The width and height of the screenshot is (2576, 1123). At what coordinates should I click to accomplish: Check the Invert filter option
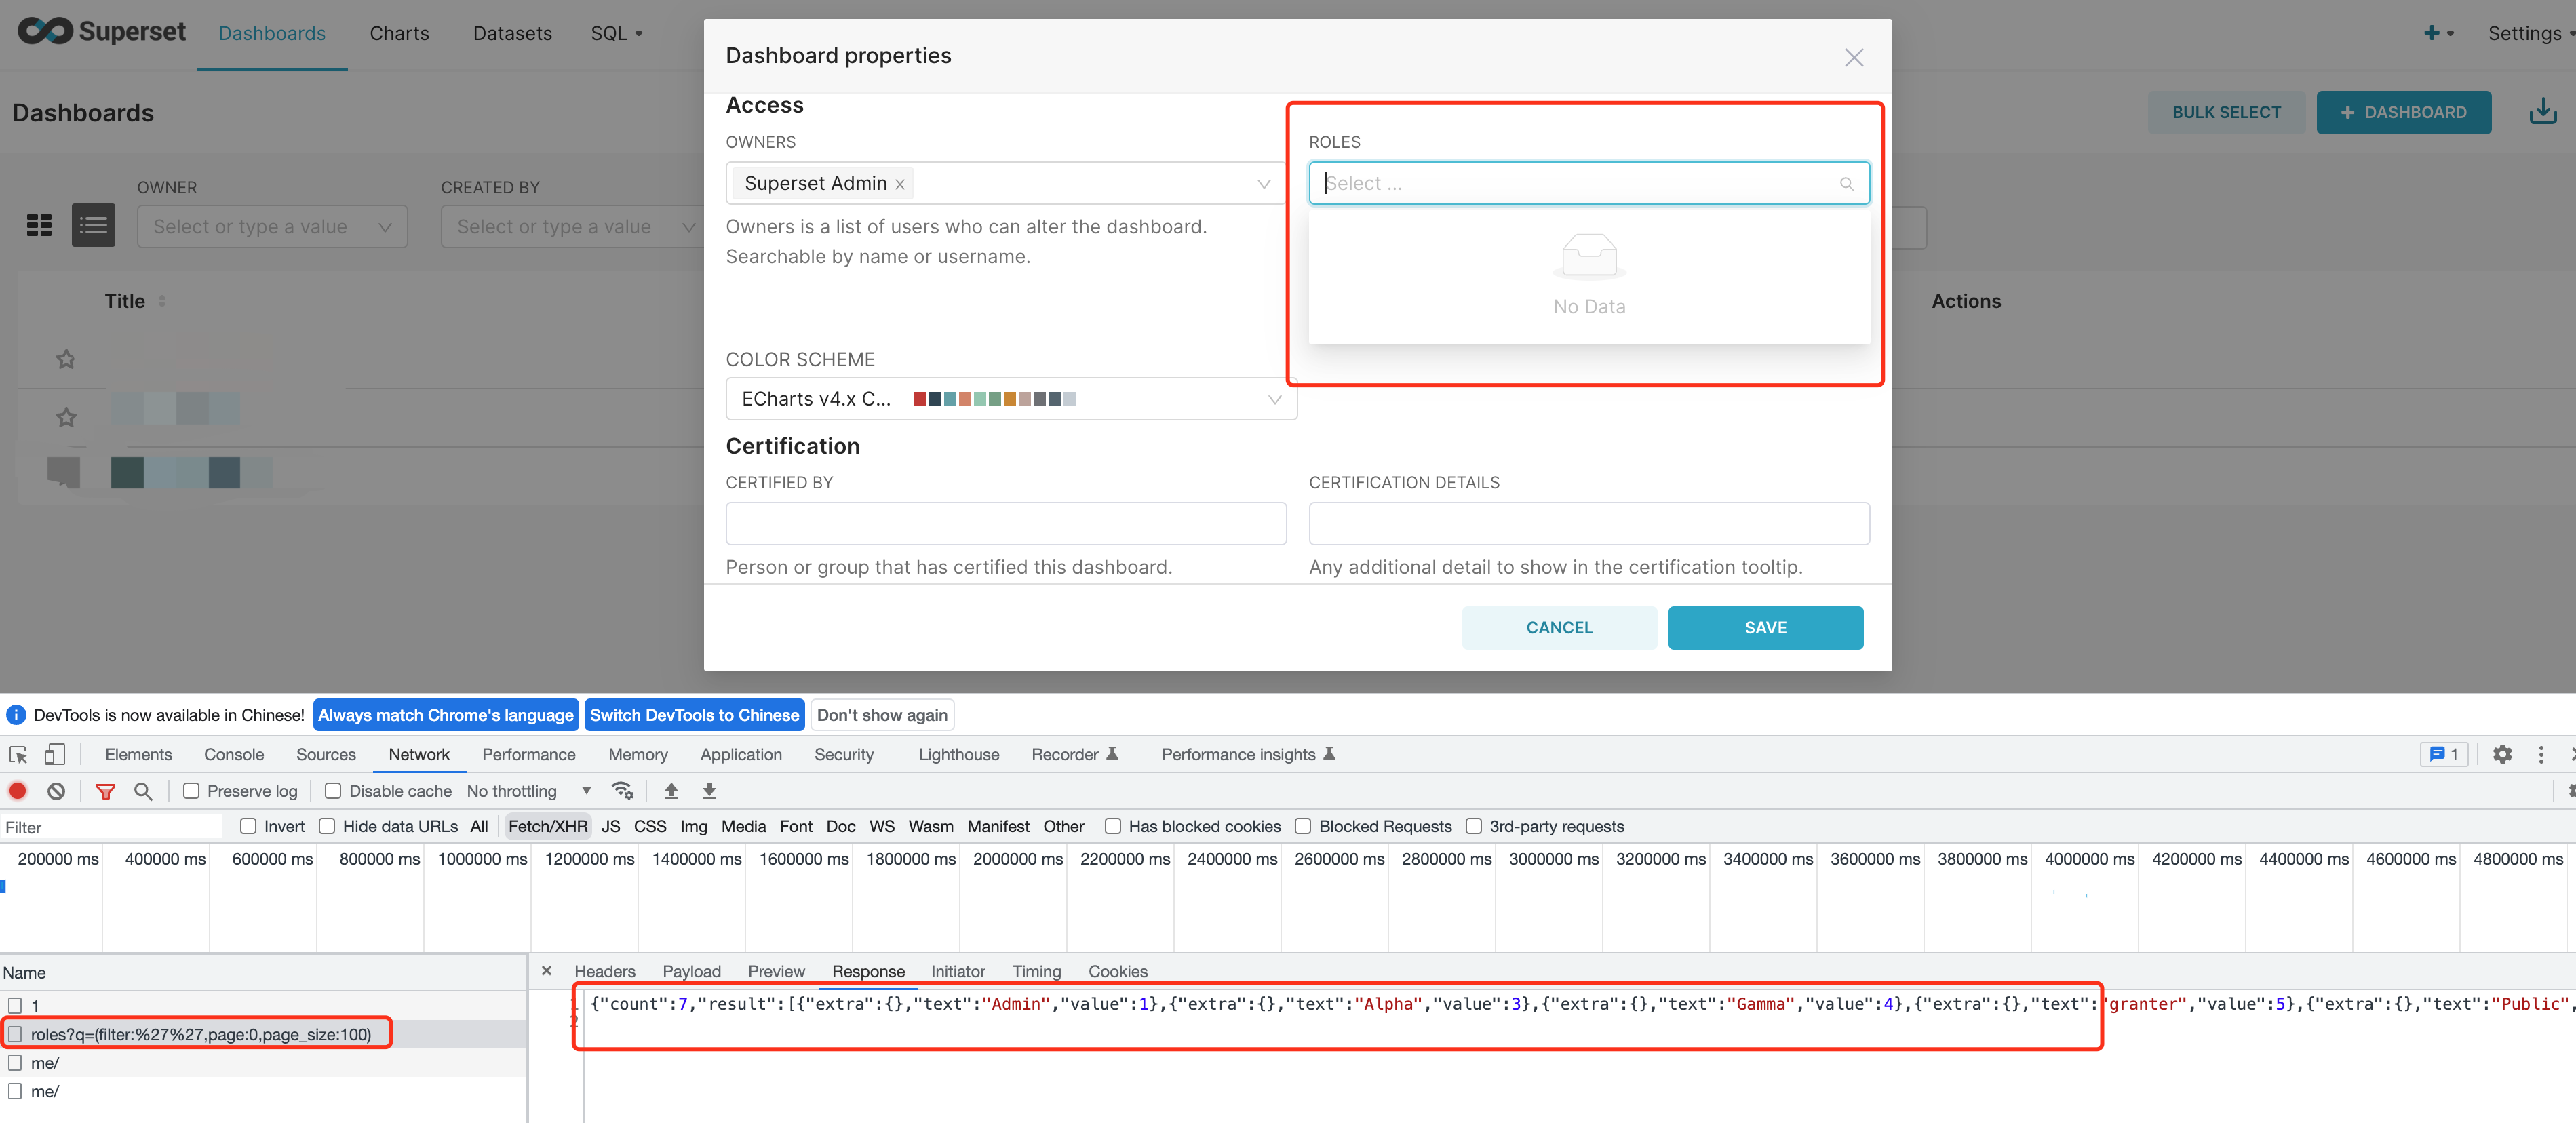(248, 826)
